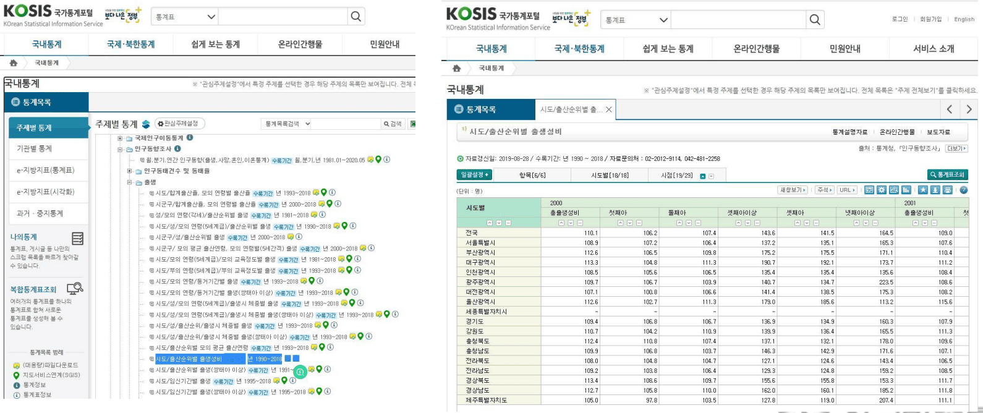Click the green floating search circle icon
Viewport: 983px width, 413px height.
(x=300, y=372)
